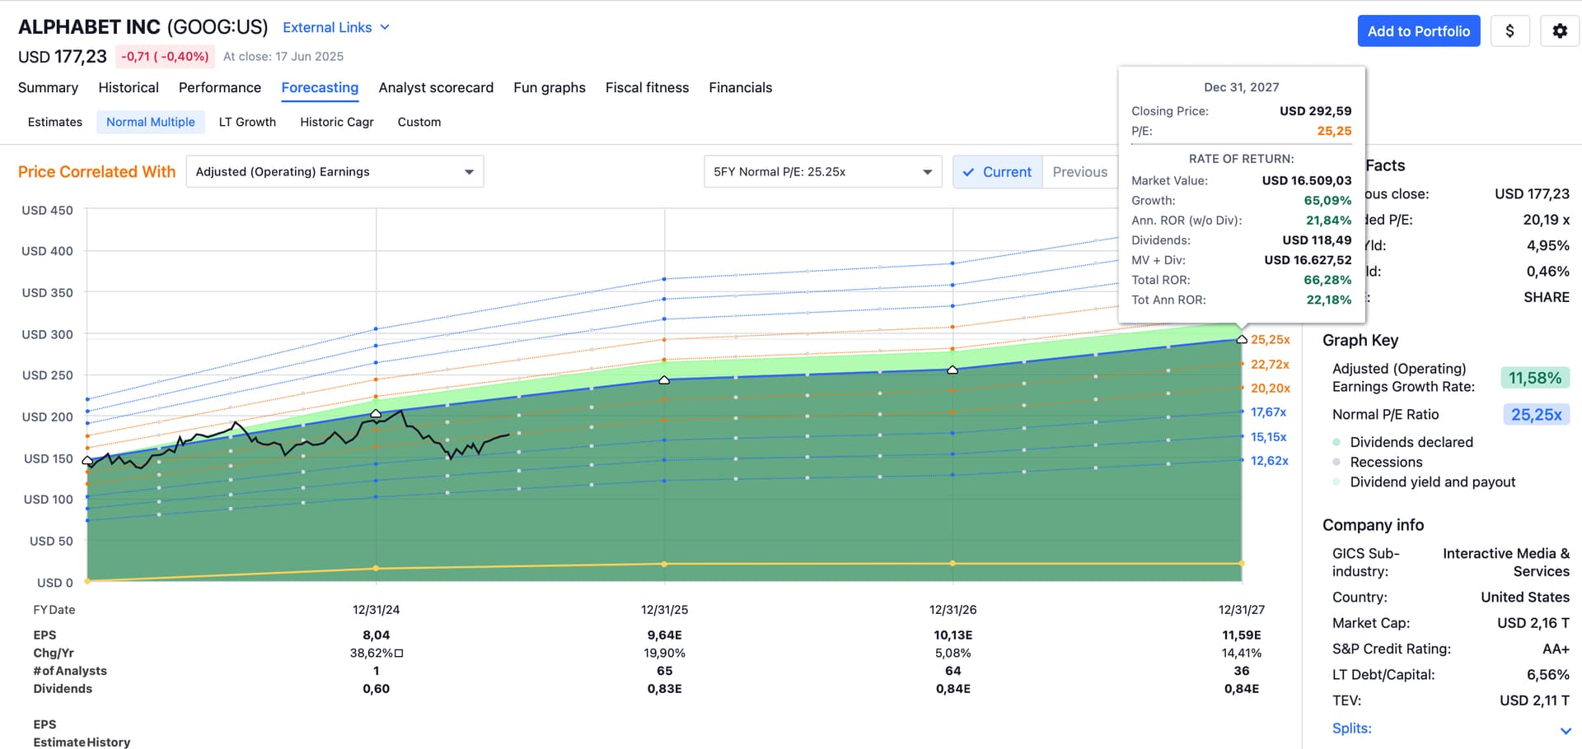The height and width of the screenshot is (749, 1582).
Task: Select the Normal Multiple sub-tab
Action: [151, 122]
